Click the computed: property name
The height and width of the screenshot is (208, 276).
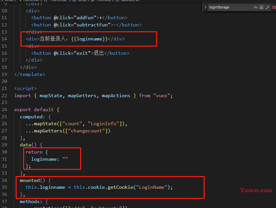point(33,117)
